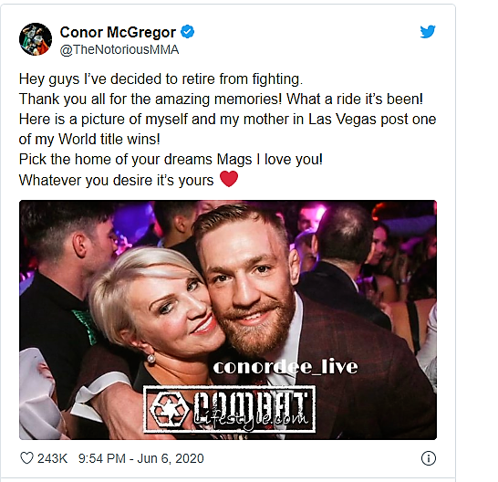The width and height of the screenshot is (498, 482).
Task: Open the embedded tweet photo
Action: (228, 320)
